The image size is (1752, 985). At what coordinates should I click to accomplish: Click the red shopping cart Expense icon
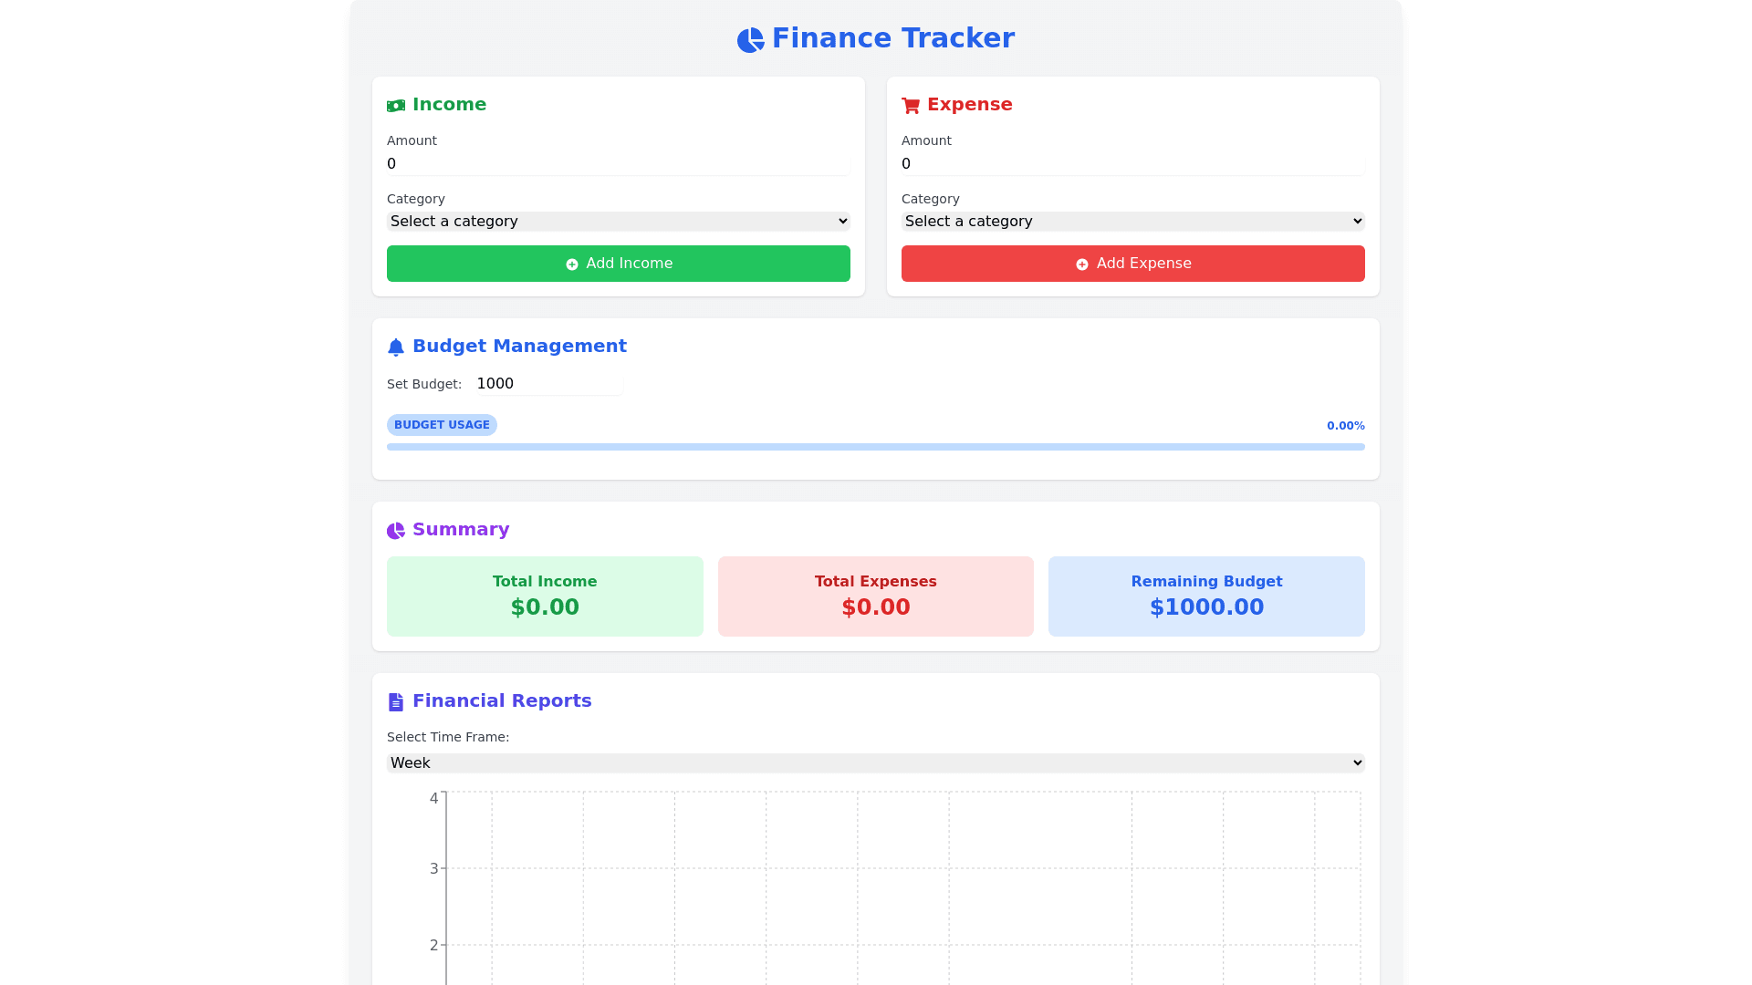911,106
